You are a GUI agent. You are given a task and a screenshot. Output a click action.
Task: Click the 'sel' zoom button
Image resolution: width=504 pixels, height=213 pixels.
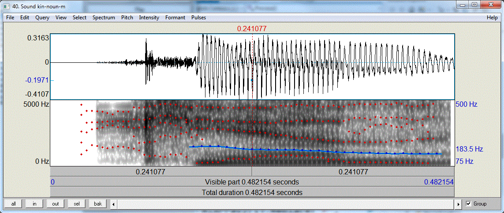click(76, 204)
